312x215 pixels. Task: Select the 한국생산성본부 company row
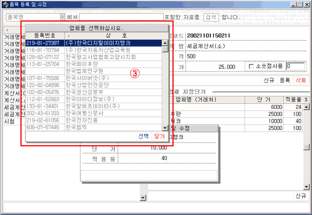click(x=94, y=92)
